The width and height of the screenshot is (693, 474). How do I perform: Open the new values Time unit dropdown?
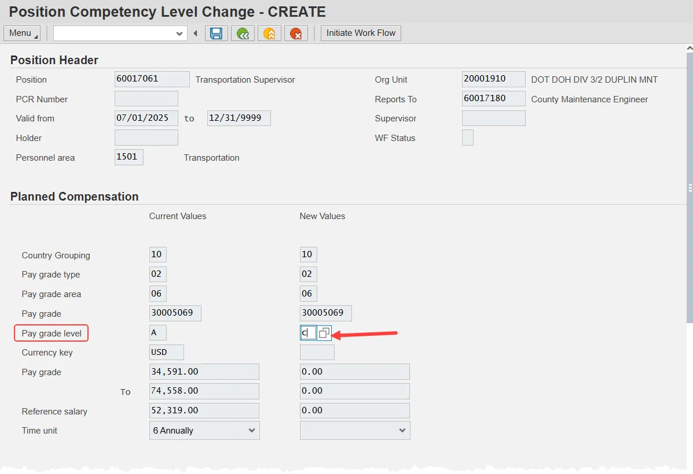point(354,431)
